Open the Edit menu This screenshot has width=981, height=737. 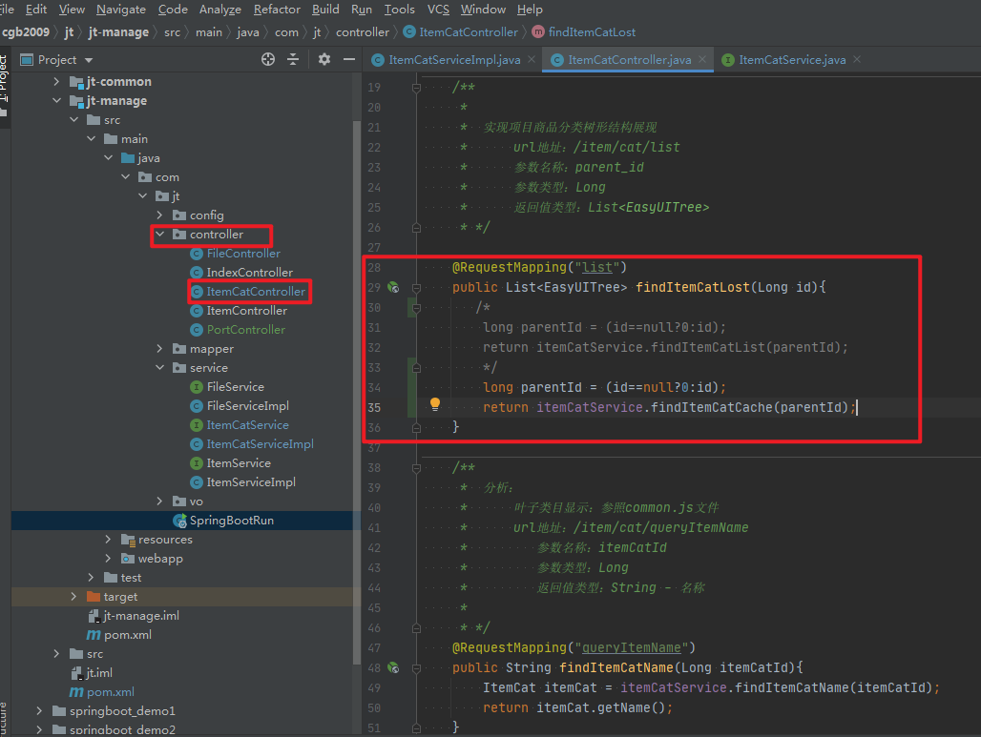click(x=35, y=10)
